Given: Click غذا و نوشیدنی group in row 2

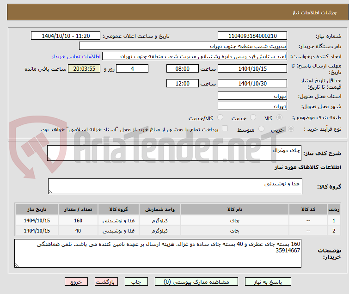Looking at the screenshot, I should click(x=118, y=231).
